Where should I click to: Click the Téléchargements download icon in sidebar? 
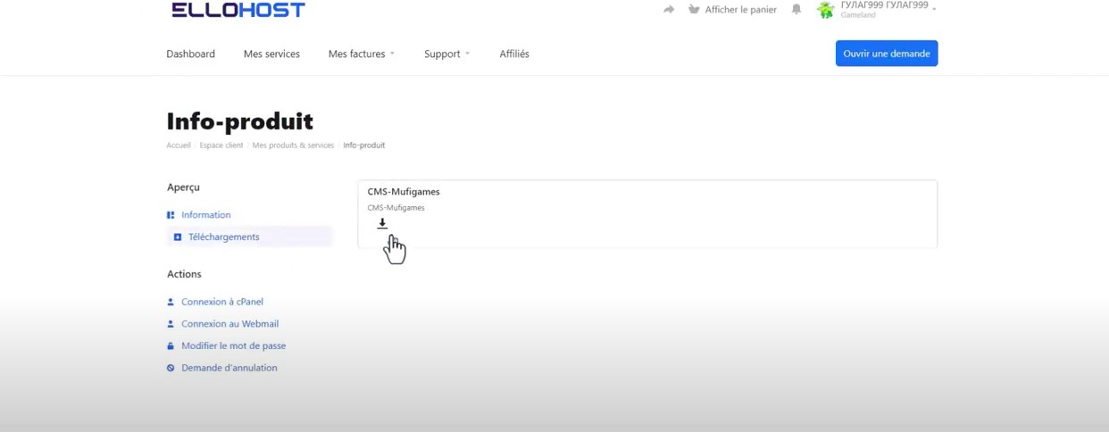178,237
